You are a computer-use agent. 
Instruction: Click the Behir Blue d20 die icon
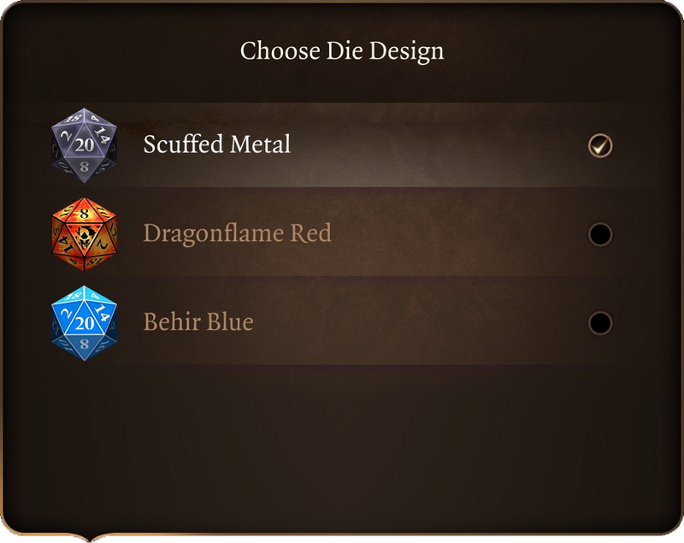click(84, 322)
